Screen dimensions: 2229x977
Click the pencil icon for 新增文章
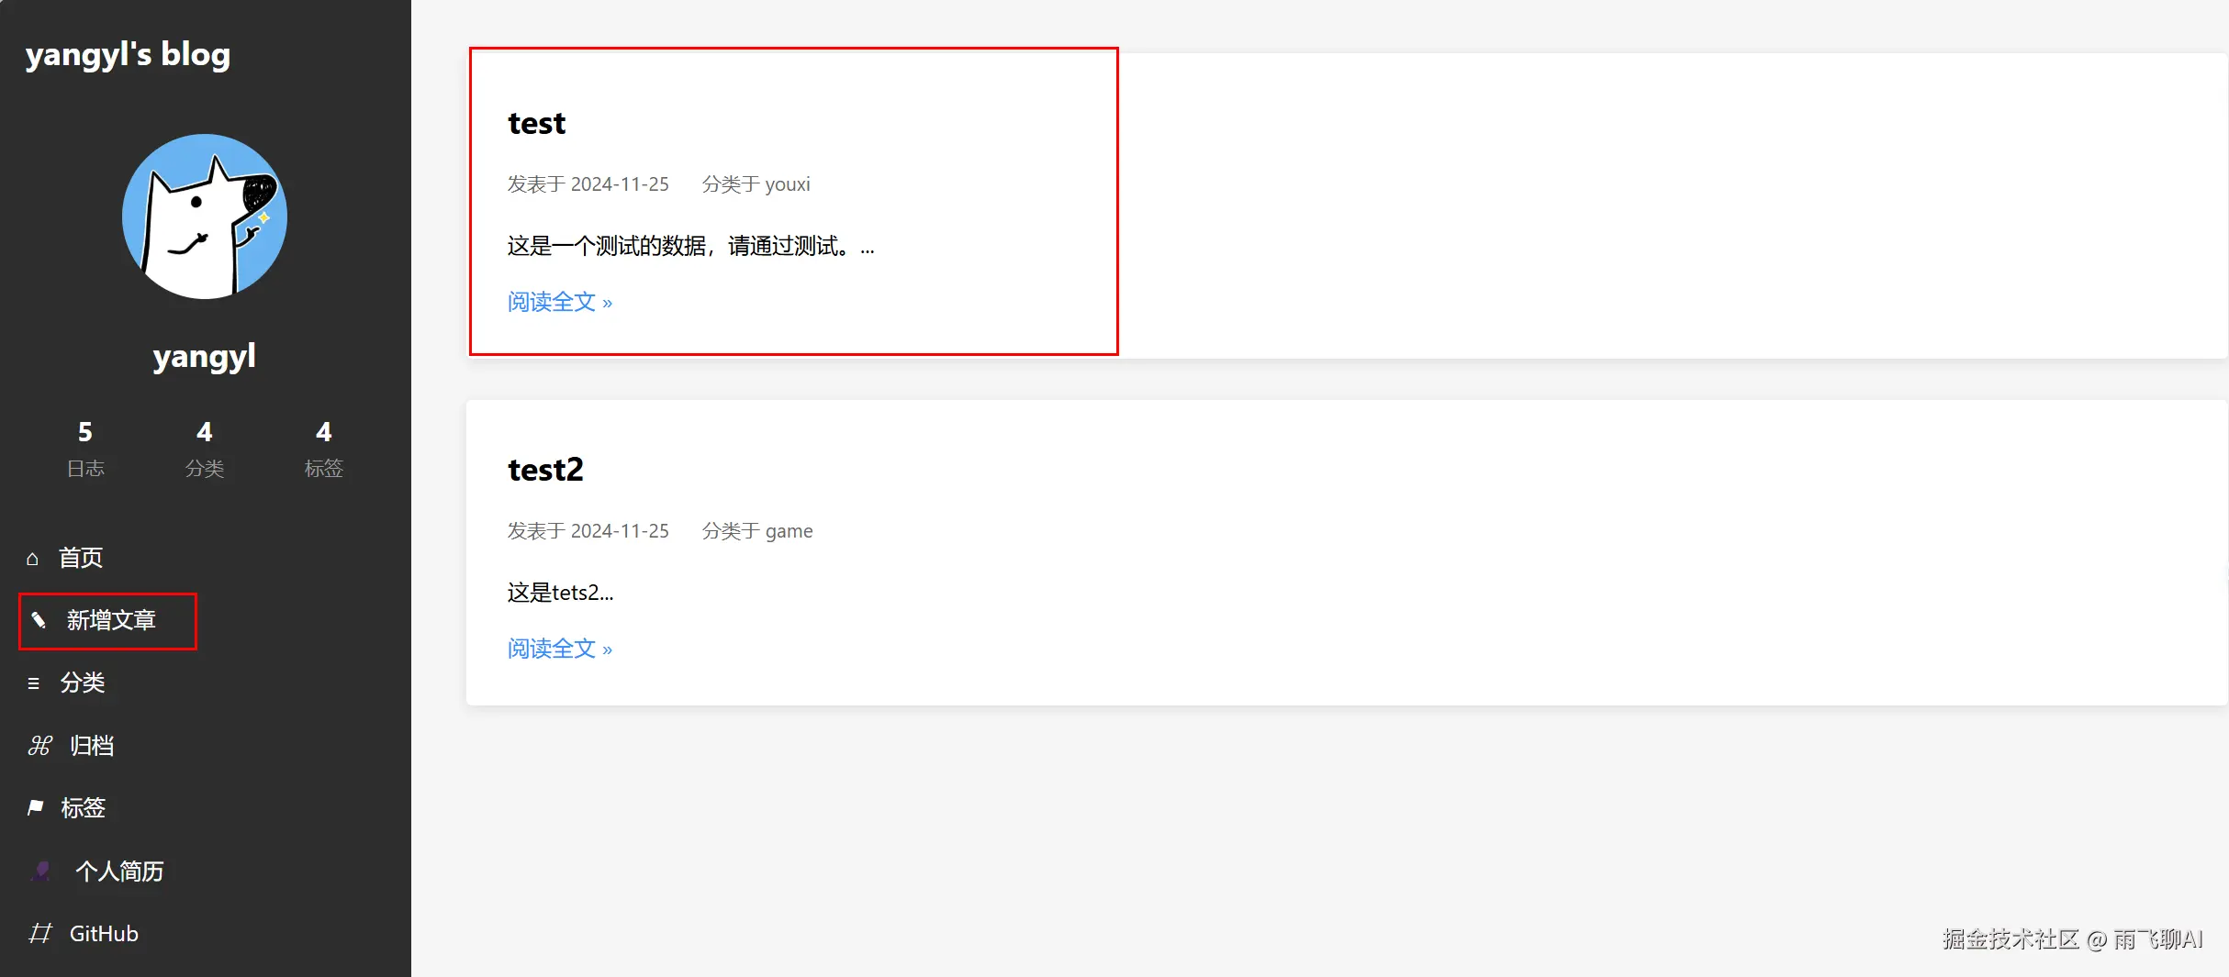(x=39, y=621)
